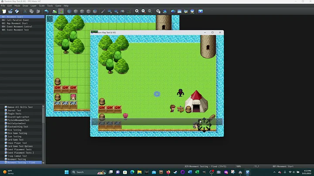
Task: Select the Ellipse drawing tool
Action: point(116,11)
